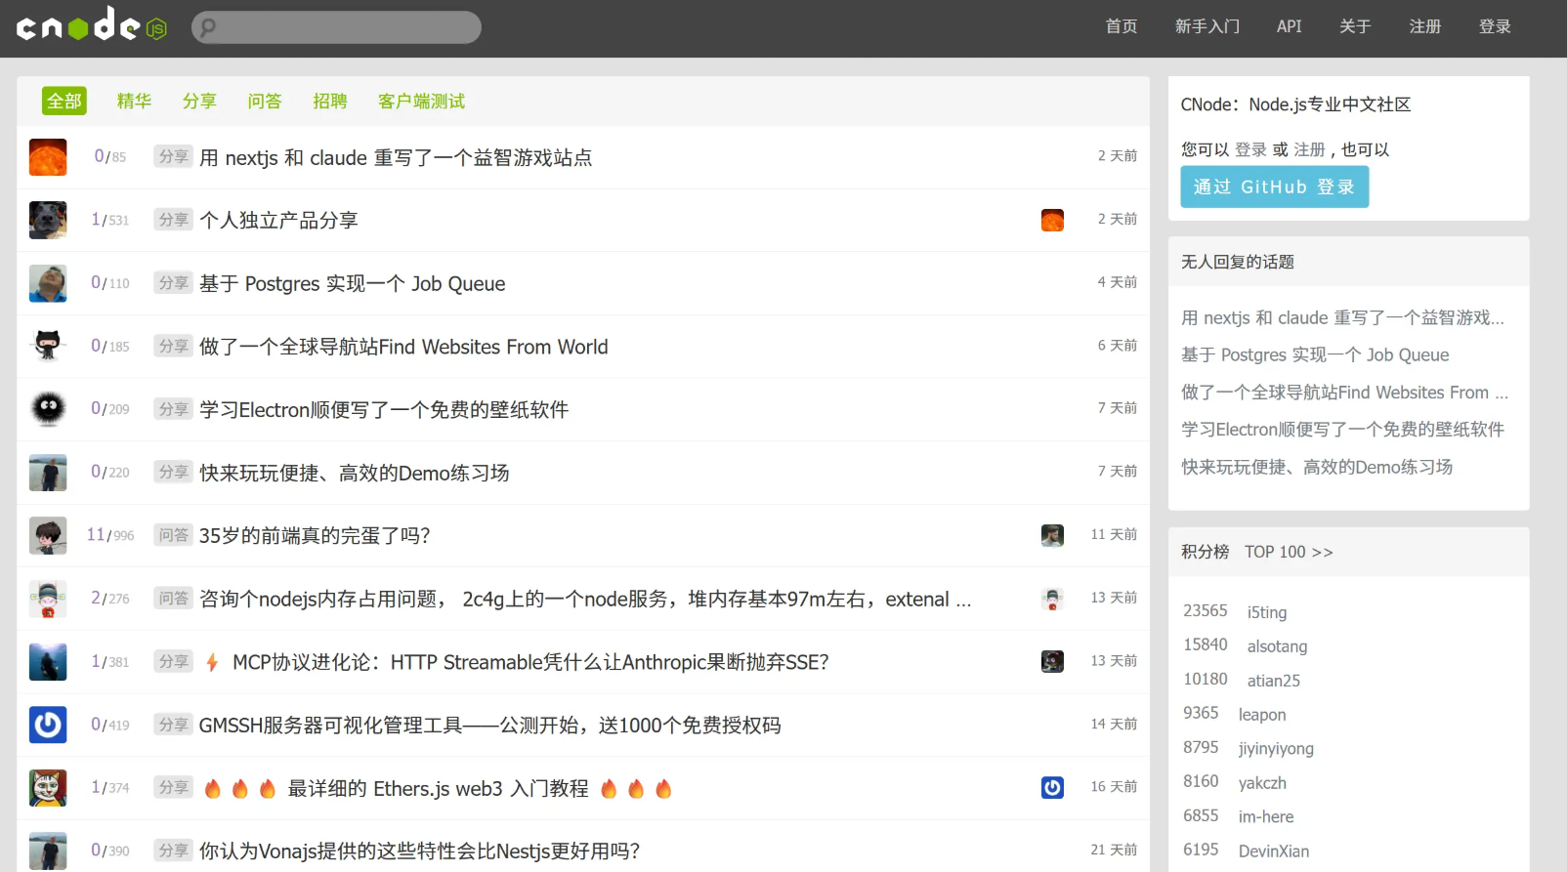Open the 招聘 tab
The image size is (1567, 872).
(x=330, y=101)
